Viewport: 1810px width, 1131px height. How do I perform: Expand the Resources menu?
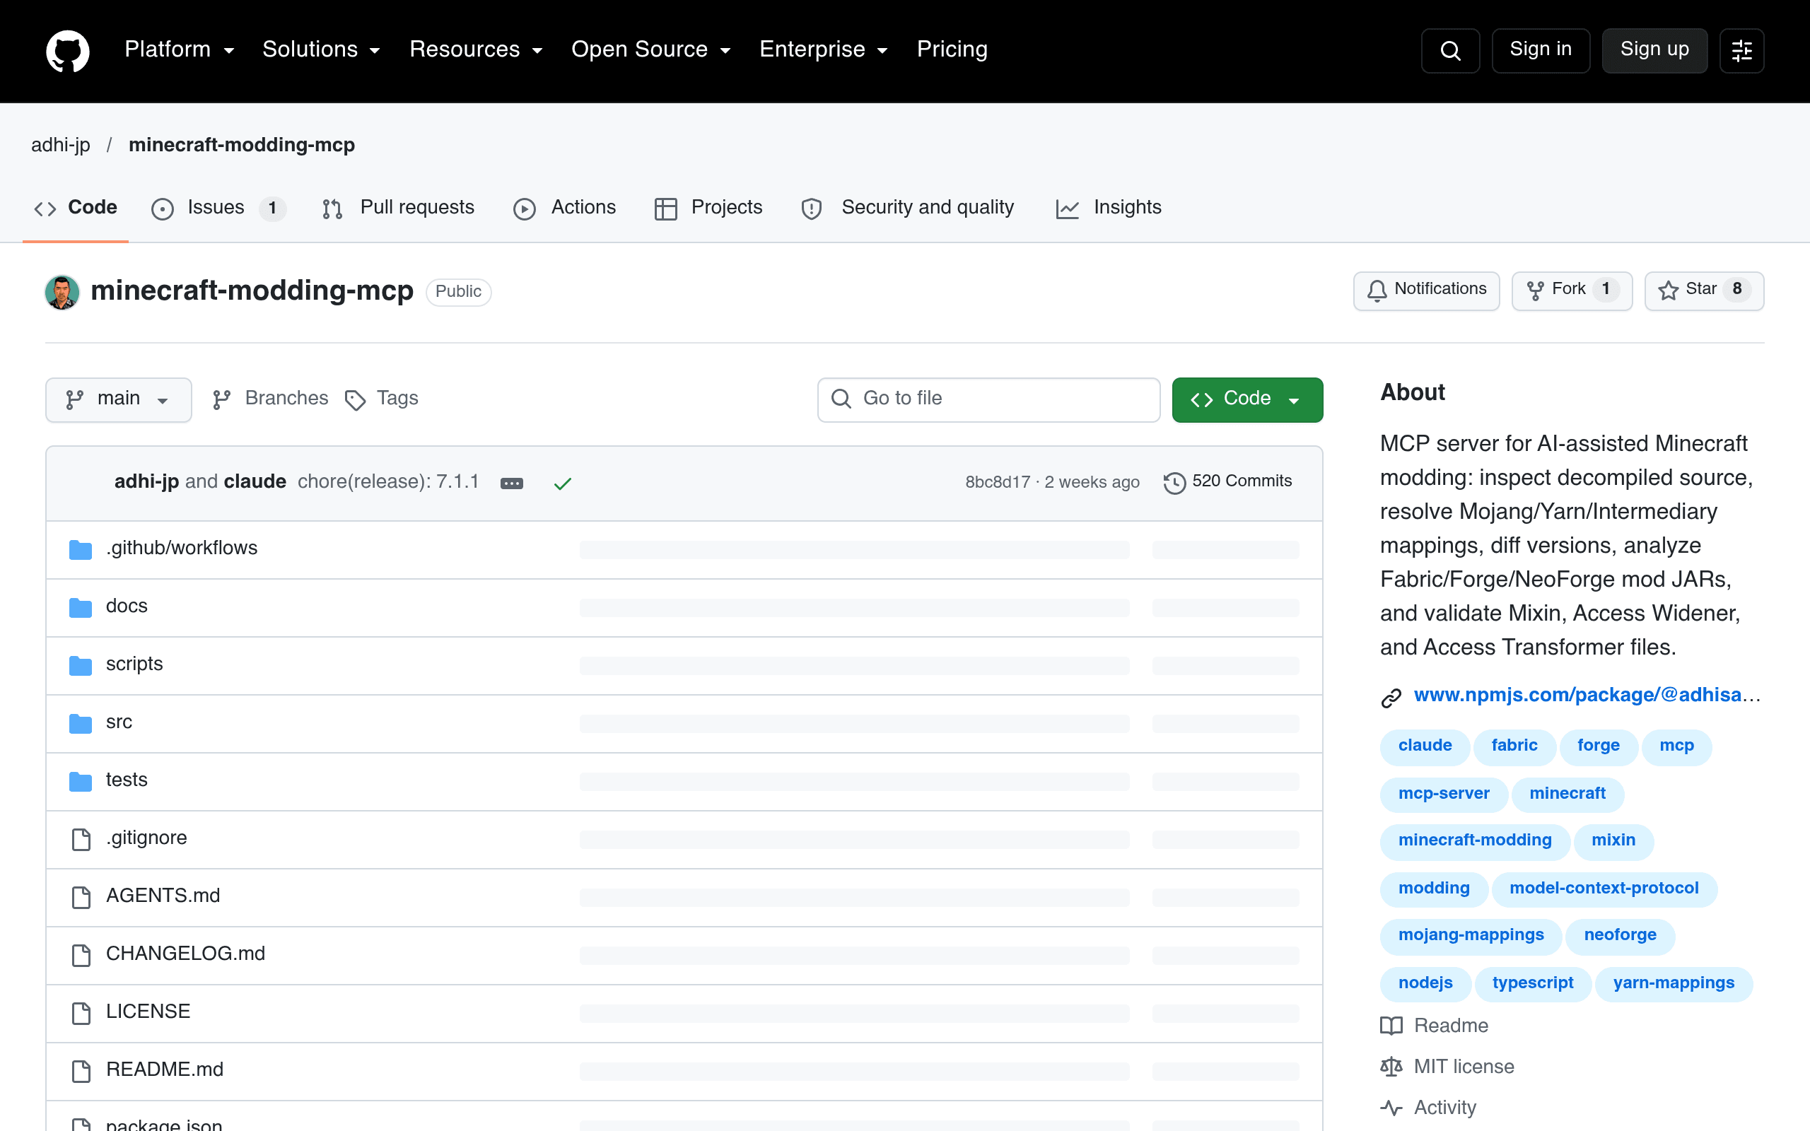pyautogui.click(x=476, y=49)
